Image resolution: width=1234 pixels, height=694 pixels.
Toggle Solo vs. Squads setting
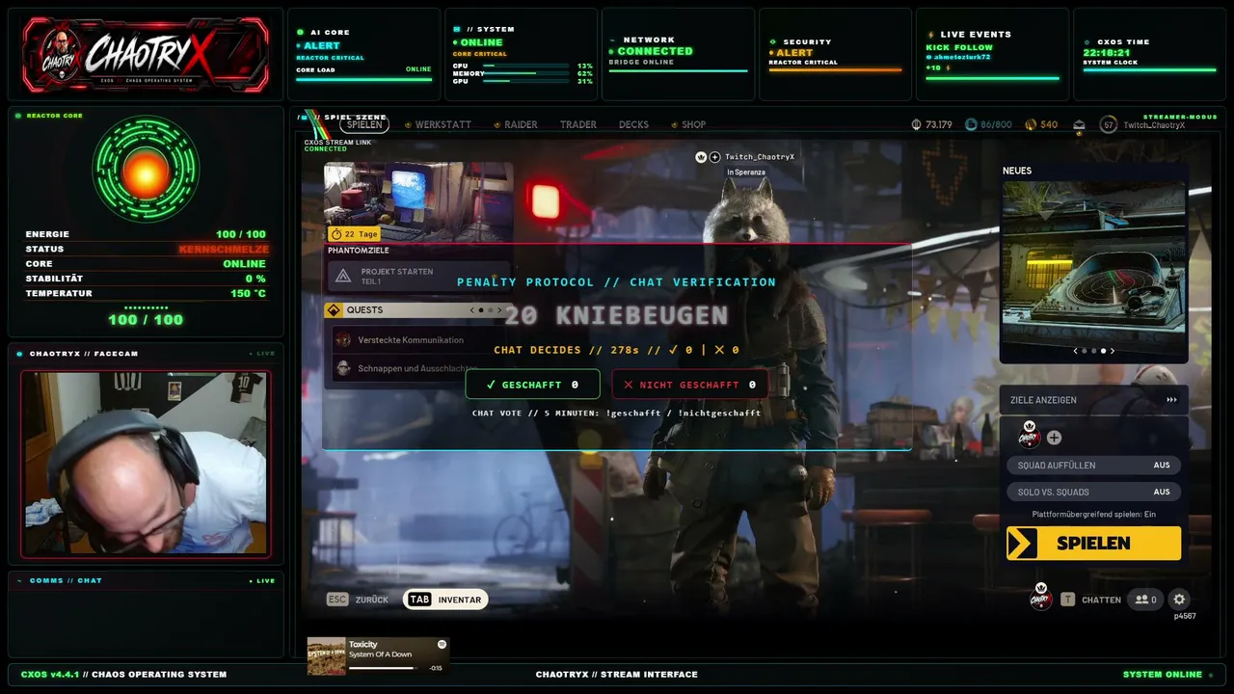(x=1093, y=492)
